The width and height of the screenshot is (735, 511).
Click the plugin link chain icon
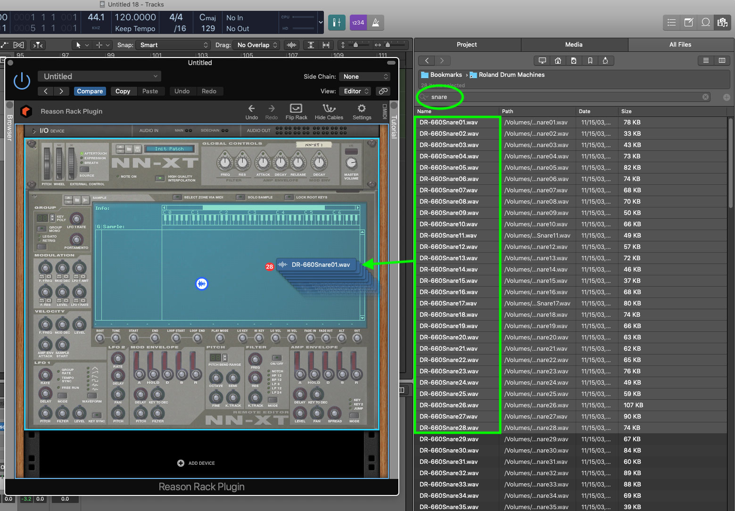click(384, 91)
